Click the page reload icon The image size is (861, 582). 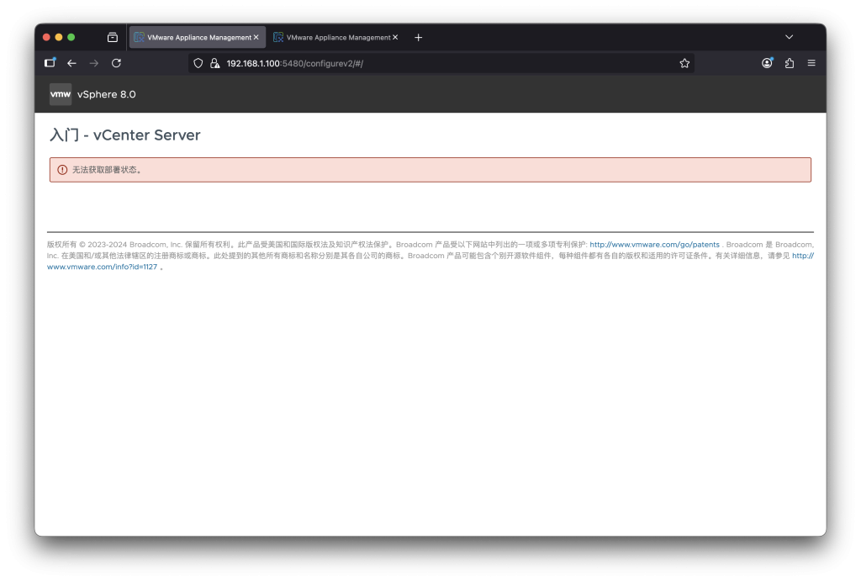[x=116, y=62]
